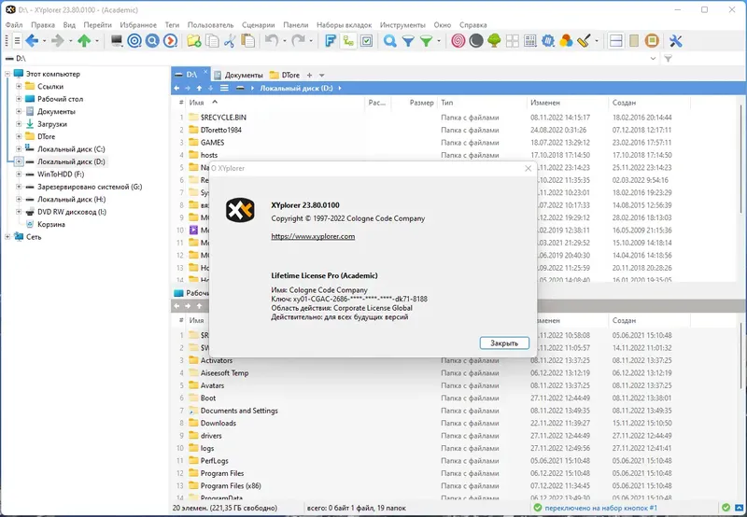The width and height of the screenshot is (747, 517).
Task: Click the green Up arrow in main toolbar
Action: (84, 41)
